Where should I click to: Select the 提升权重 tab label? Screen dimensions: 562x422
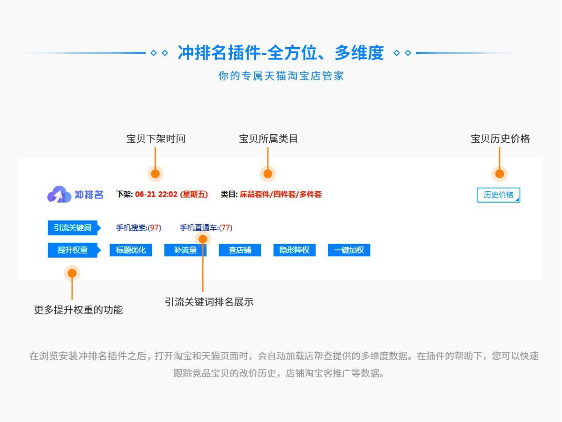tap(74, 250)
